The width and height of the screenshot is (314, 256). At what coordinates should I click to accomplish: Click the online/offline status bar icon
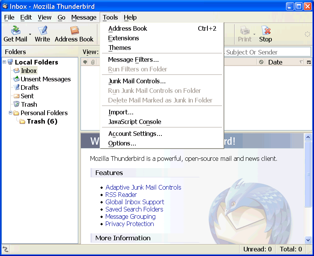click(5, 249)
